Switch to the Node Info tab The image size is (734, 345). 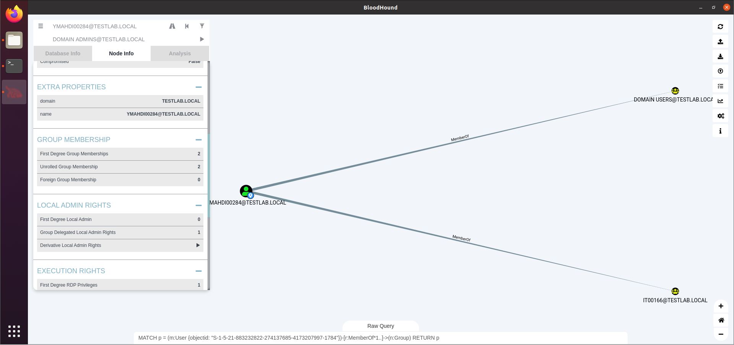pyautogui.click(x=121, y=53)
